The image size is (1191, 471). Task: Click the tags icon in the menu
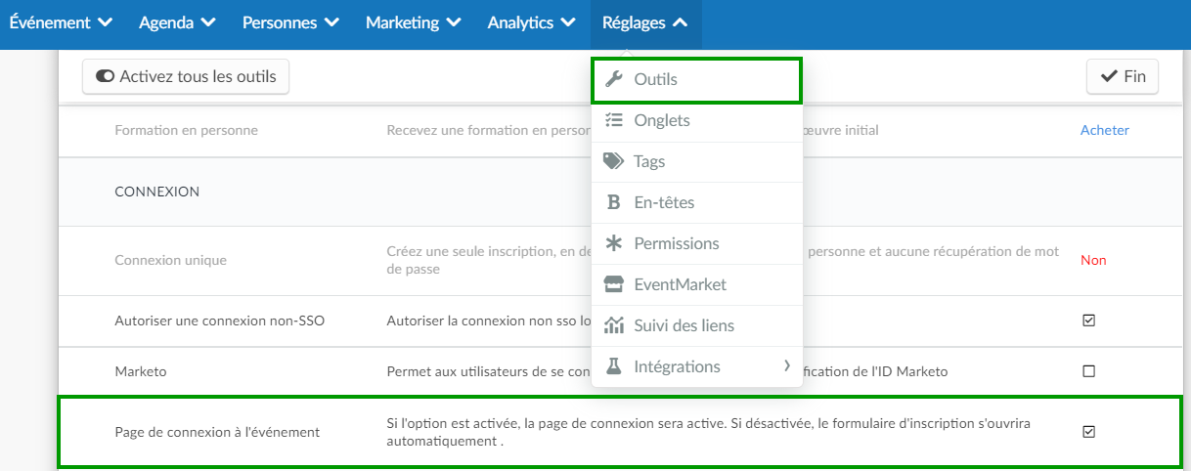[614, 161]
